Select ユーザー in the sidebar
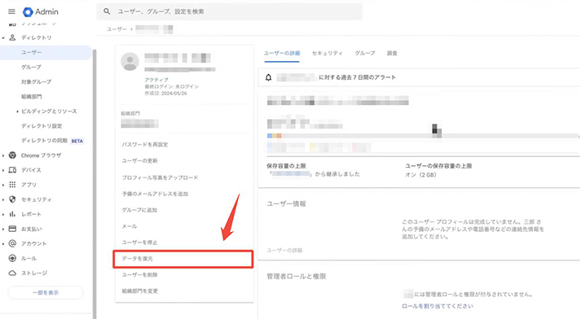This screenshot has width=580, height=319. coord(46,52)
